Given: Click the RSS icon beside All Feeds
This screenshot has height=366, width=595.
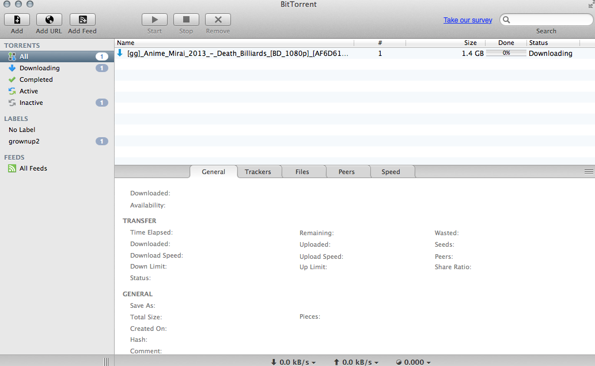Looking at the screenshot, I should pyautogui.click(x=12, y=168).
